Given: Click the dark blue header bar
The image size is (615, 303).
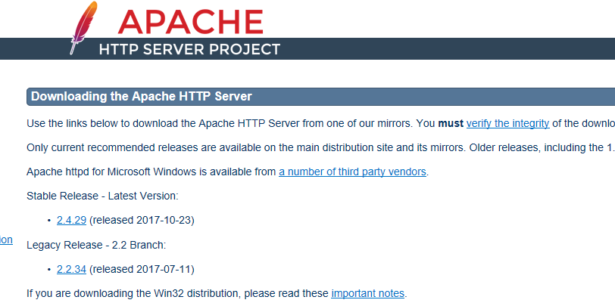Looking at the screenshot, I should point(454,49).
